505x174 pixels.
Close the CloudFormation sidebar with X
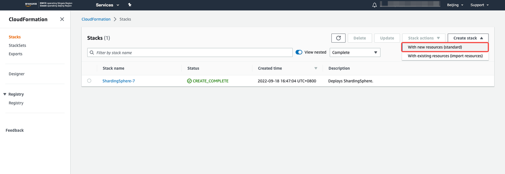62,19
